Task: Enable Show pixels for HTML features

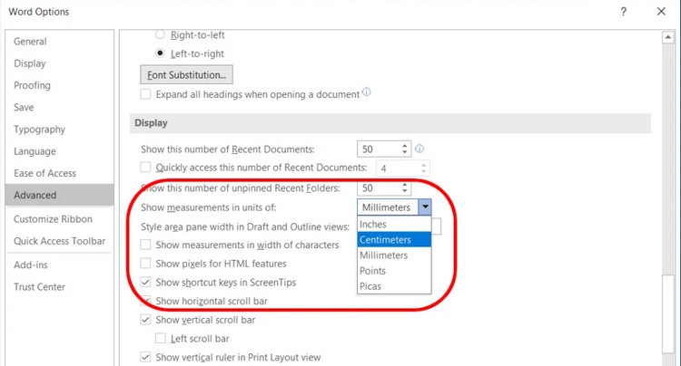Action: click(x=145, y=264)
